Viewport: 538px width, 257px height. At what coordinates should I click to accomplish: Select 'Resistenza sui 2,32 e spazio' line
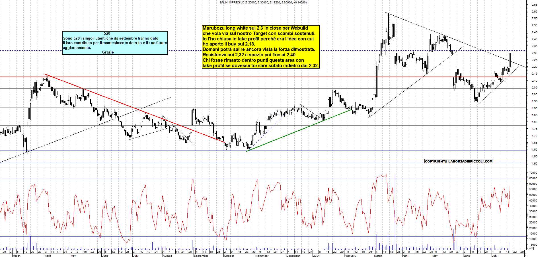click(x=249, y=55)
